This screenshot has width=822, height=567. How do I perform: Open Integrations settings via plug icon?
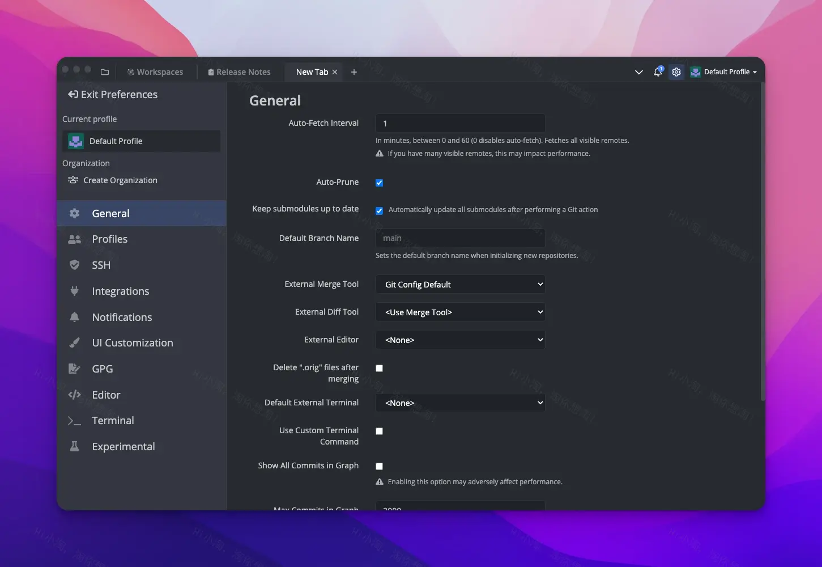pos(74,291)
